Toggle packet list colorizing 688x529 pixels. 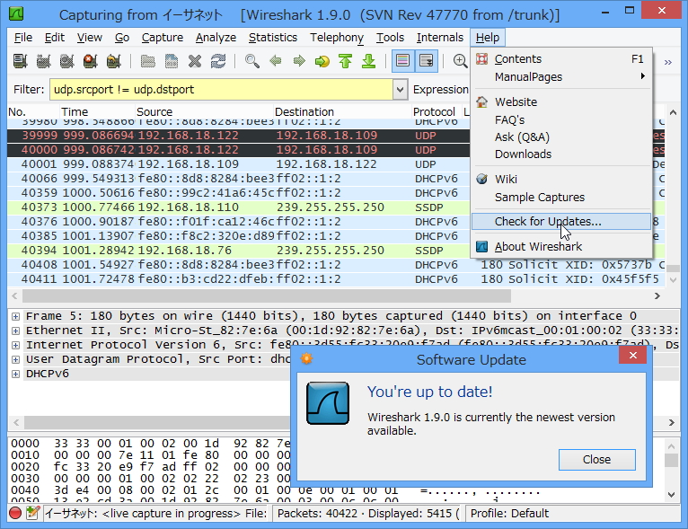point(402,61)
